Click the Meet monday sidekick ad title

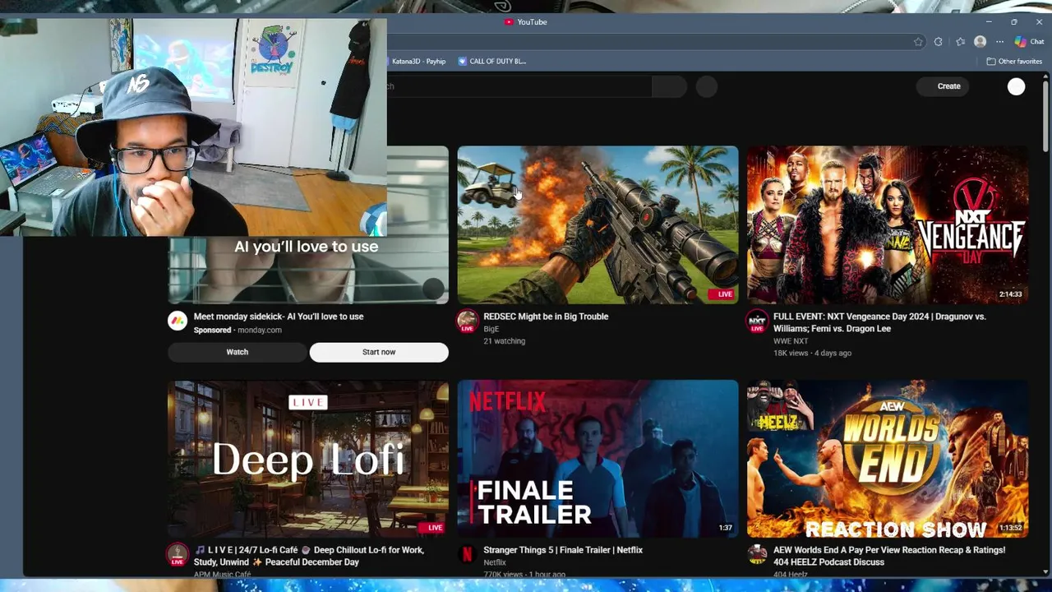coord(279,317)
